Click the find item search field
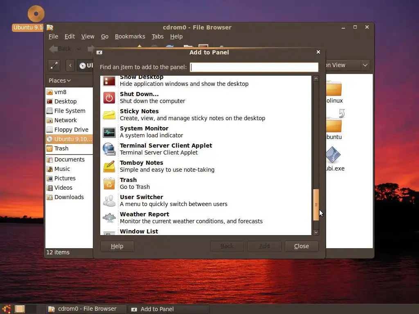This screenshot has height=314, width=419. (x=254, y=67)
